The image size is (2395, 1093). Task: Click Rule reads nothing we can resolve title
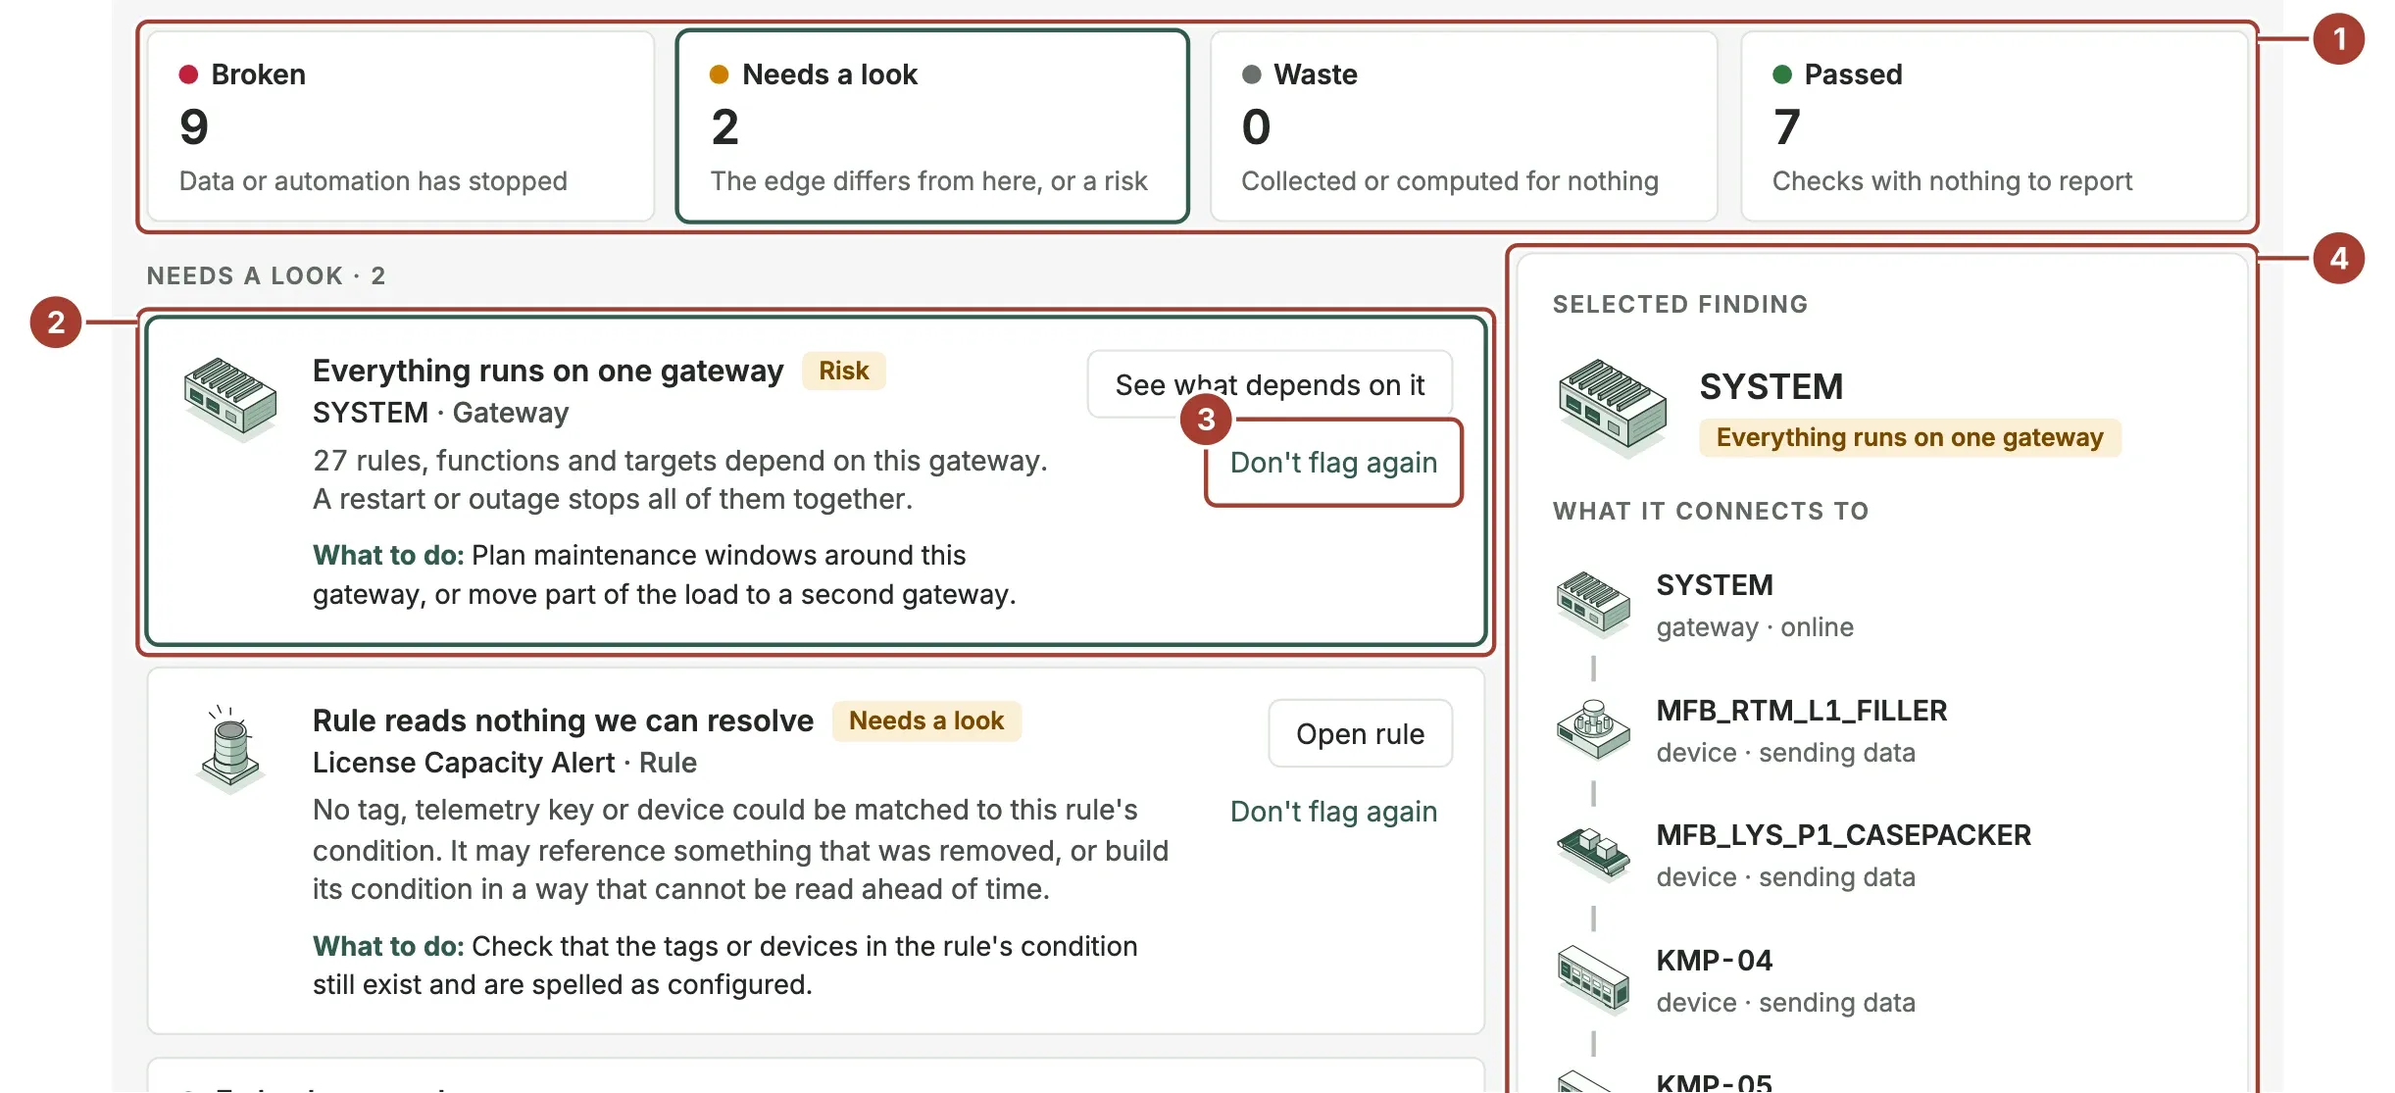[563, 720]
